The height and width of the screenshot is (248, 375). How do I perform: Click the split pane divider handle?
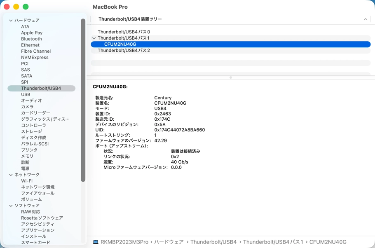[x=231, y=77]
